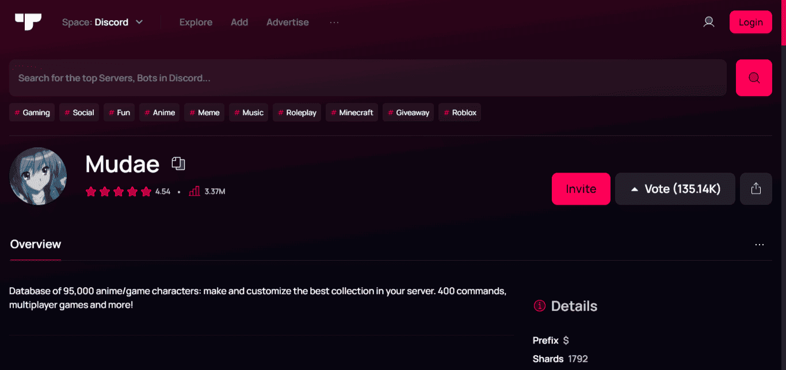Expand the Space: Discord dropdown
The width and height of the screenshot is (786, 370).
[x=102, y=22]
